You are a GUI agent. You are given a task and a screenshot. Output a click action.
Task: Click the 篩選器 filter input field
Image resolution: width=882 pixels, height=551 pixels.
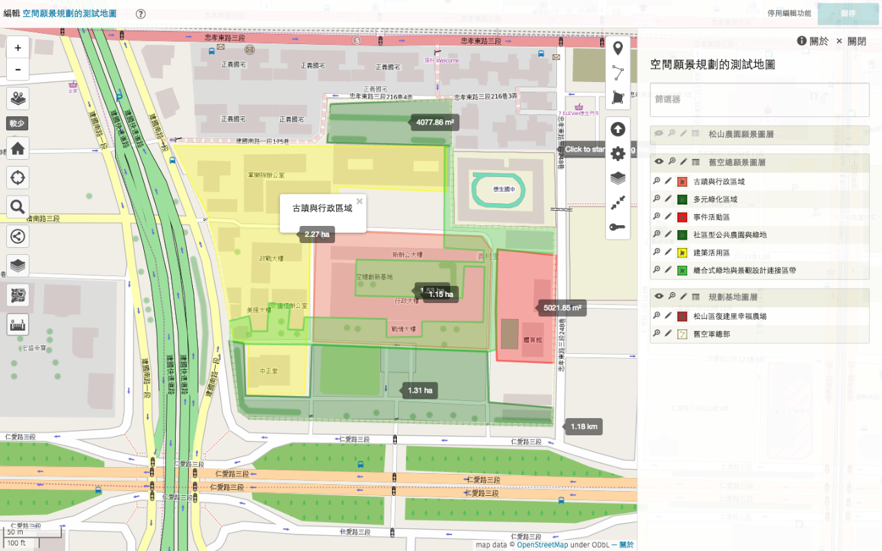click(759, 100)
